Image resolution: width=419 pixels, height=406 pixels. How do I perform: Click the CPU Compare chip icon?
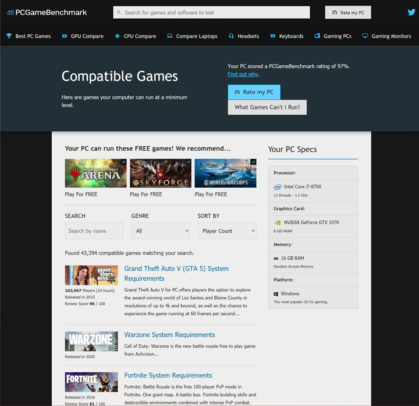[117, 36]
